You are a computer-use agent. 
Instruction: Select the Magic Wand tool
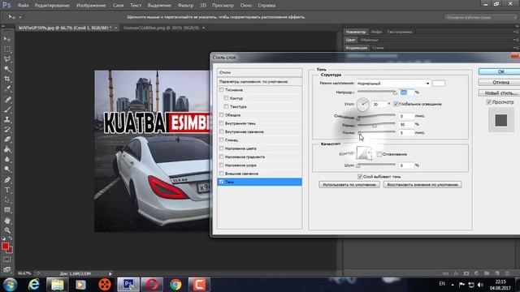(7, 69)
